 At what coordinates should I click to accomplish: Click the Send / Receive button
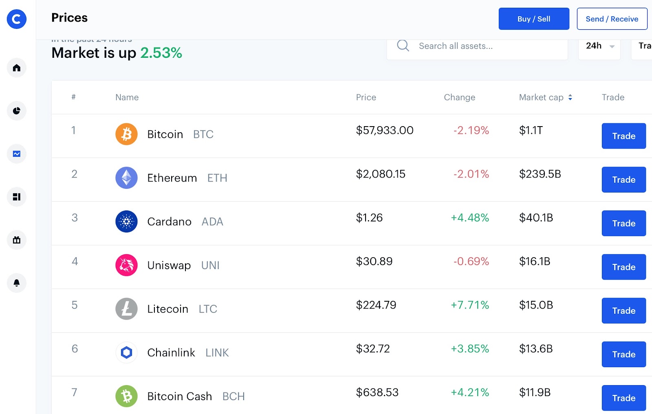tap(612, 19)
